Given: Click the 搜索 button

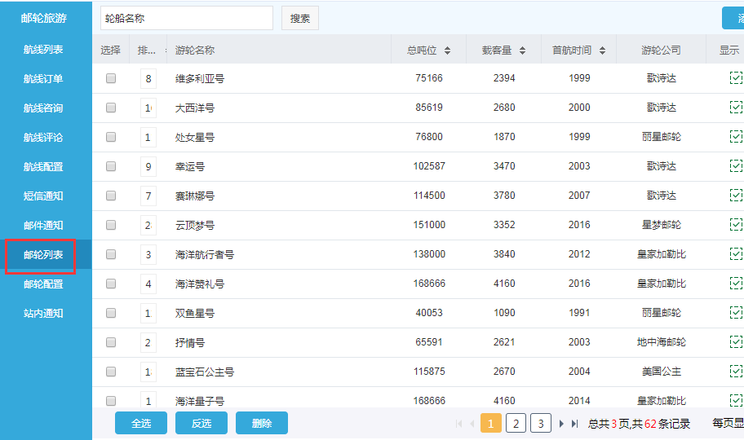Looking at the screenshot, I should 300,18.
